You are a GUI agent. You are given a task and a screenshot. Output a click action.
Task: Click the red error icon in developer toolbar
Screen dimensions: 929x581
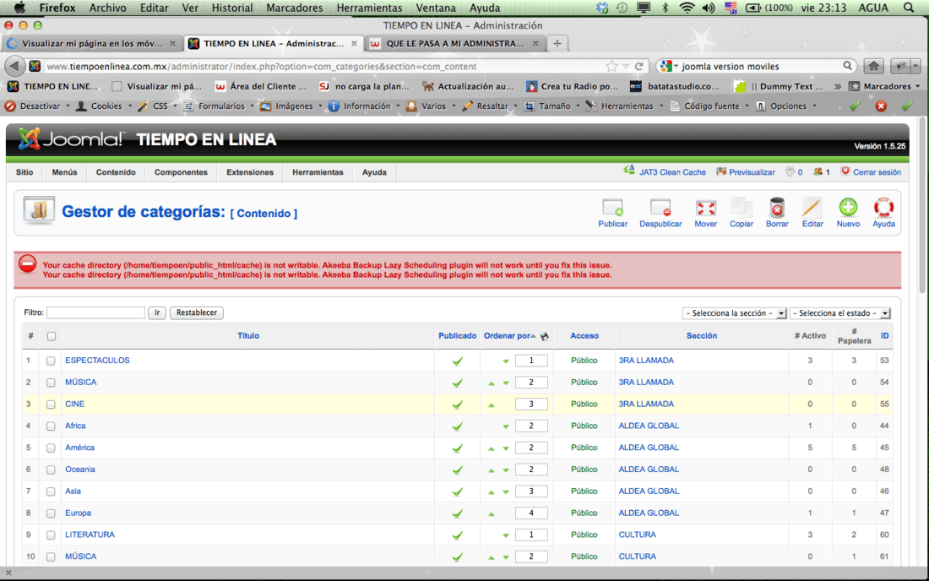coord(881,106)
